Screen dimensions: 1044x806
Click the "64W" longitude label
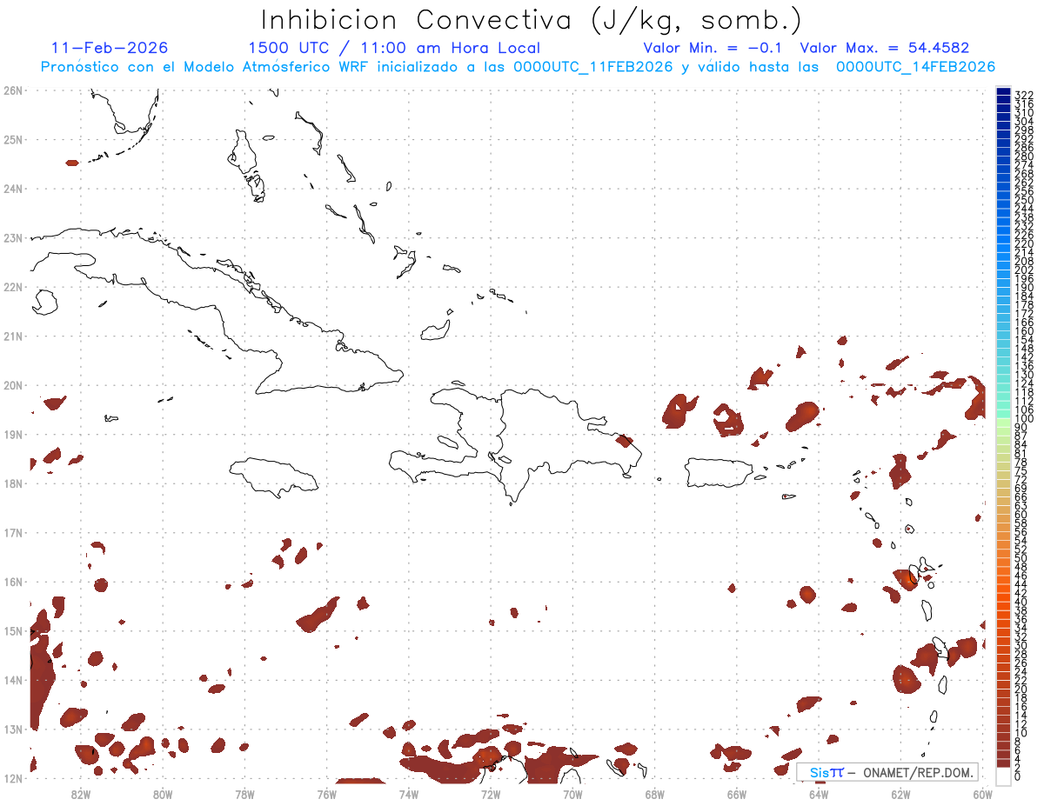pyautogui.click(x=819, y=795)
